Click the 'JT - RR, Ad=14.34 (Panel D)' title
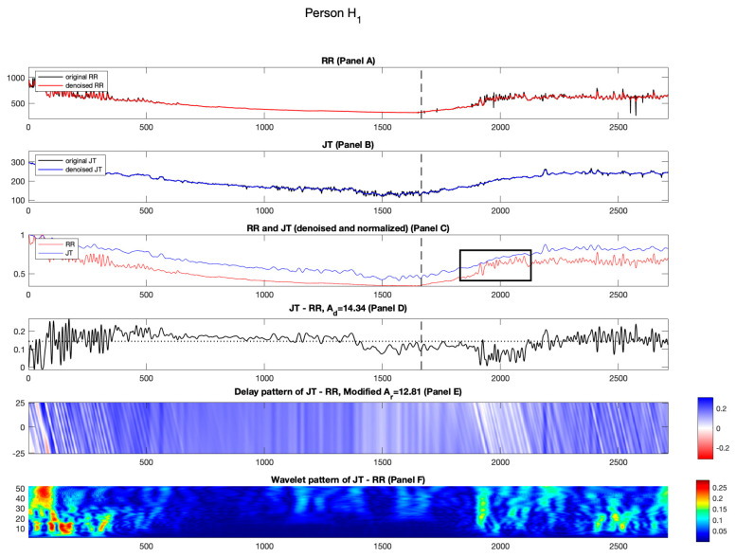Viewport: 736px width, 558px height. coord(349,308)
